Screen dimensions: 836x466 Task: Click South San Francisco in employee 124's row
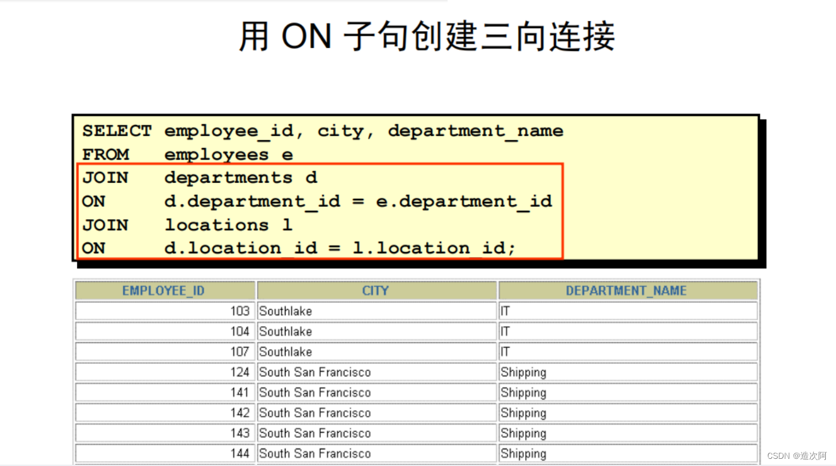(377, 372)
